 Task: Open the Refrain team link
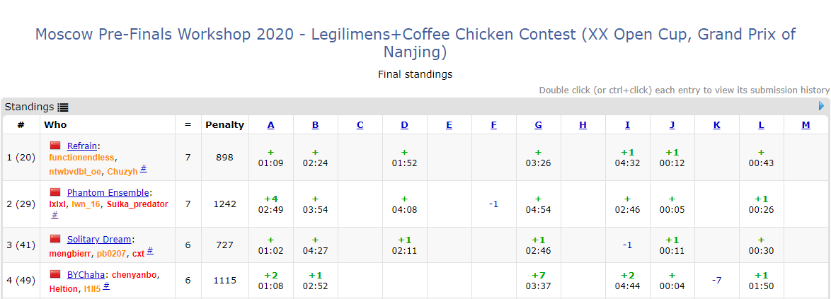[81, 146]
